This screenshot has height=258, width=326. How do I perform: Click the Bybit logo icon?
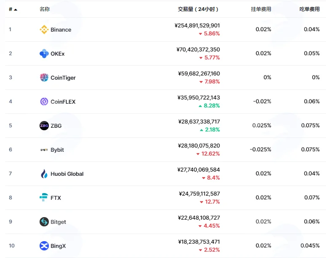point(44,150)
